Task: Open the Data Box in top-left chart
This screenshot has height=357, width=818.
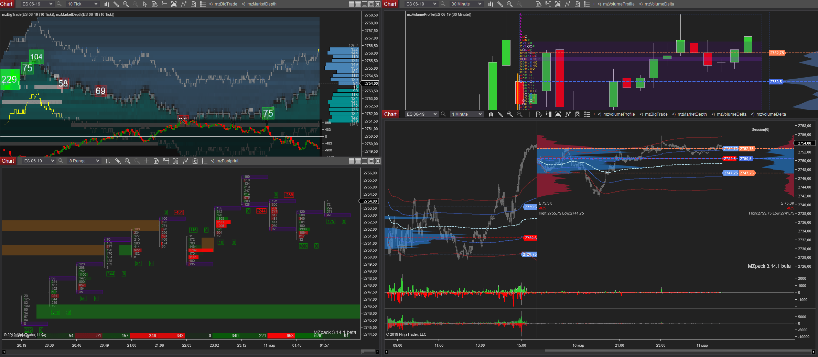Action: 154,4
